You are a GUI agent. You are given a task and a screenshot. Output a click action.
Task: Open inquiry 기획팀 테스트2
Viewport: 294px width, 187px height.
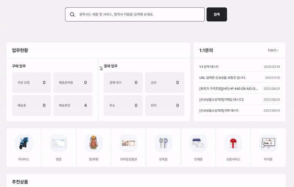(221, 99)
